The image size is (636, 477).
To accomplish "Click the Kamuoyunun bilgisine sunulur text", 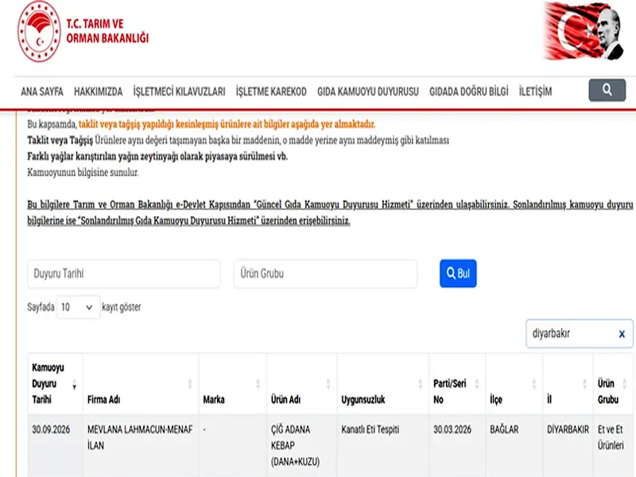I will click(x=83, y=173).
